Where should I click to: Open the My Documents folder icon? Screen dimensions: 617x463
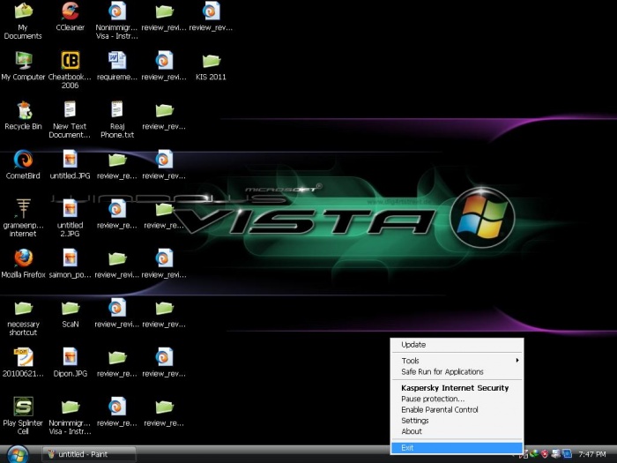tap(23, 12)
